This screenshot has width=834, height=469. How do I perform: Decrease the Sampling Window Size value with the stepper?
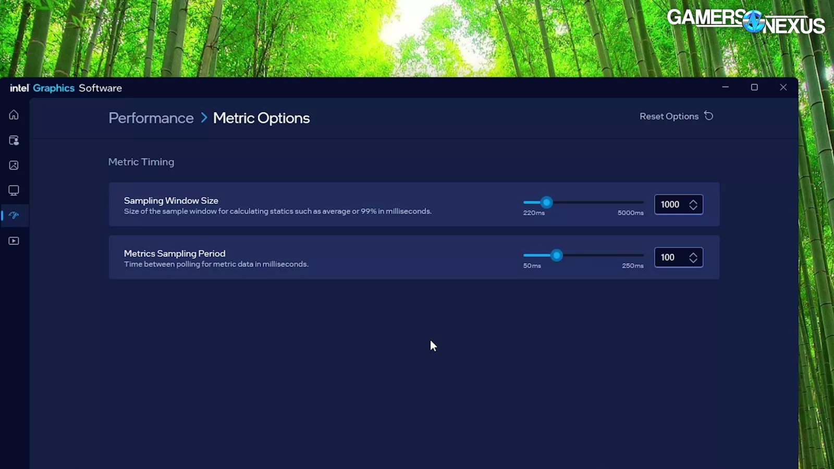693,208
